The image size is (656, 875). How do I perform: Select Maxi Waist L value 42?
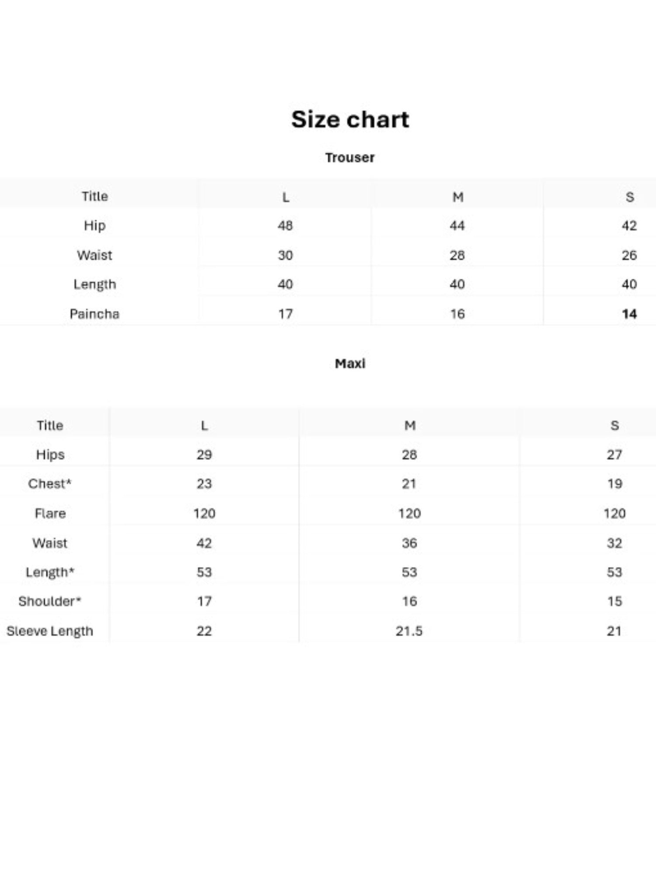point(204,543)
